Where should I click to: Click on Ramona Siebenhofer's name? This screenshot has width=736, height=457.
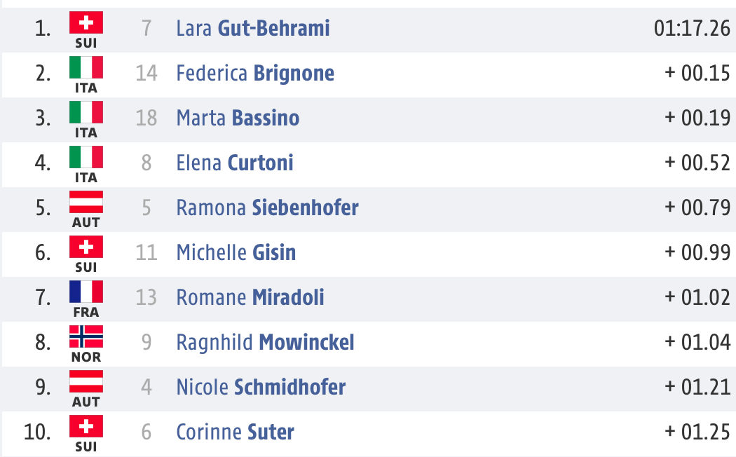pos(268,208)
